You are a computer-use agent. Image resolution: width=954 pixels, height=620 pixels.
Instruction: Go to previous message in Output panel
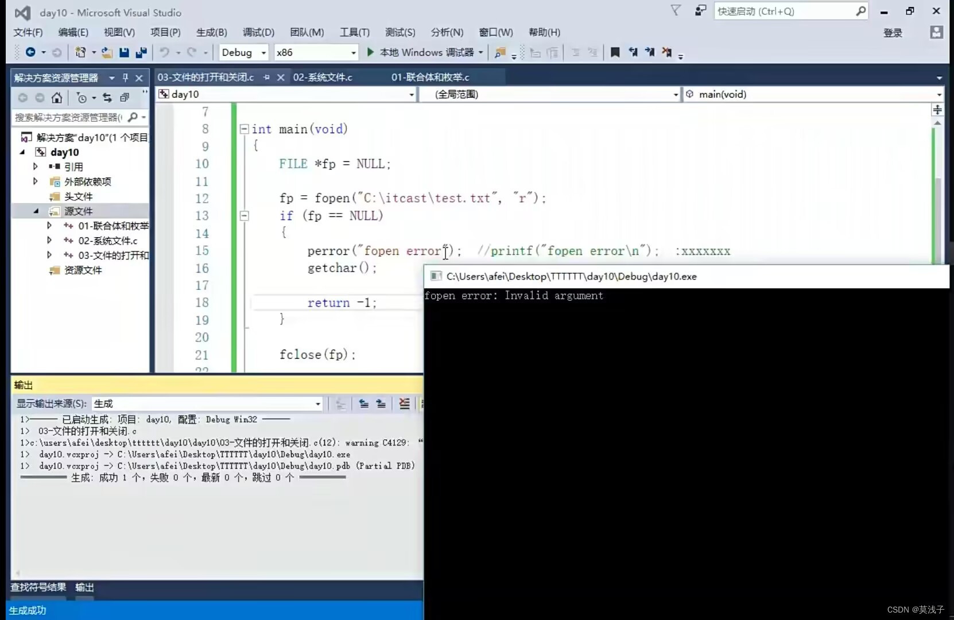(x=363, y=404)
